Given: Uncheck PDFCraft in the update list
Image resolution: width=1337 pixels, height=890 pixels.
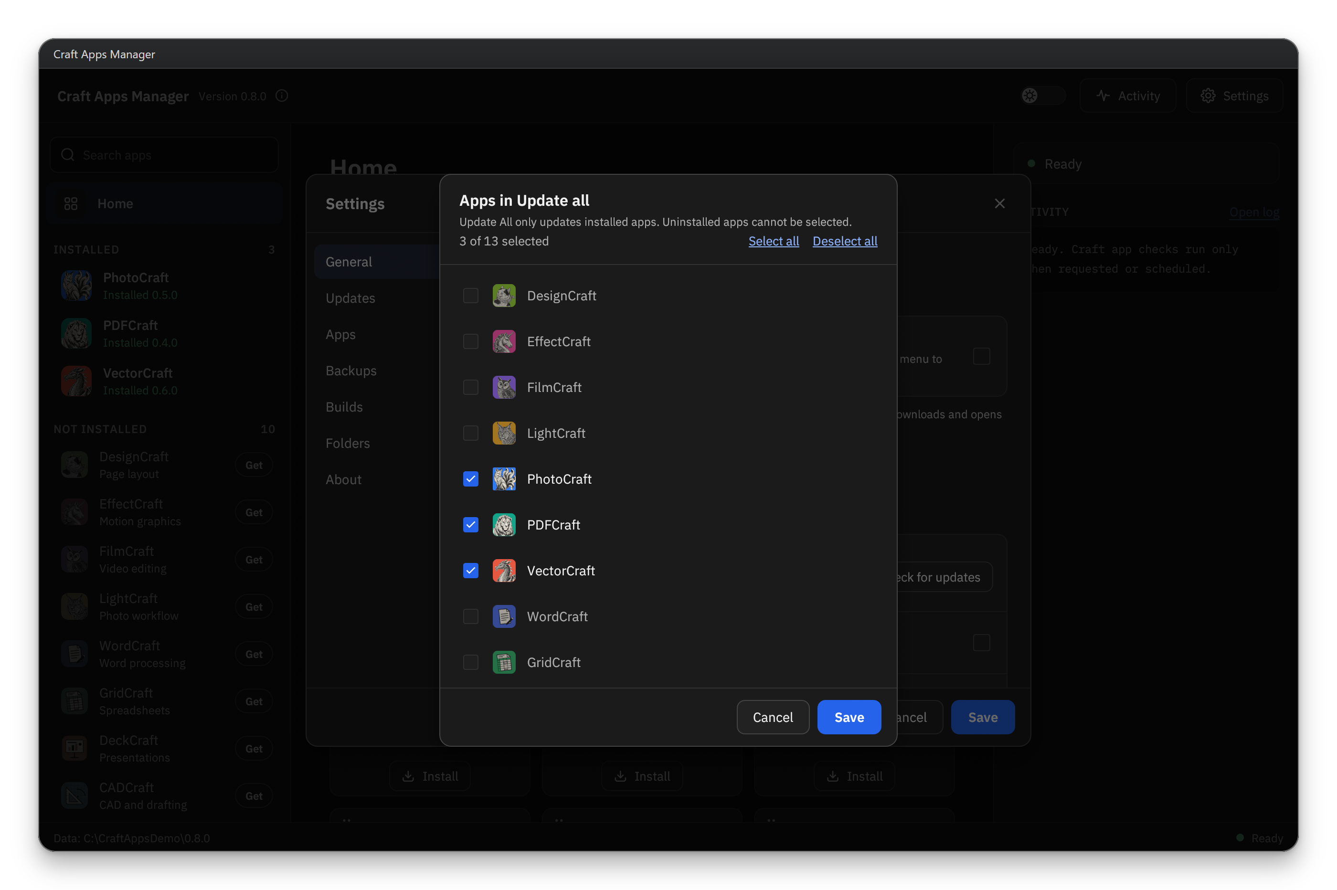Looking at the screenshot, I should tap(470, 525).
